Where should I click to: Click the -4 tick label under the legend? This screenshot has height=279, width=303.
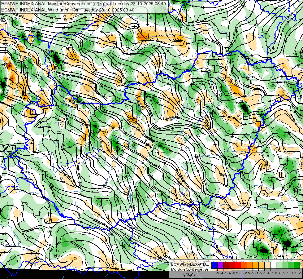[229, 273]
